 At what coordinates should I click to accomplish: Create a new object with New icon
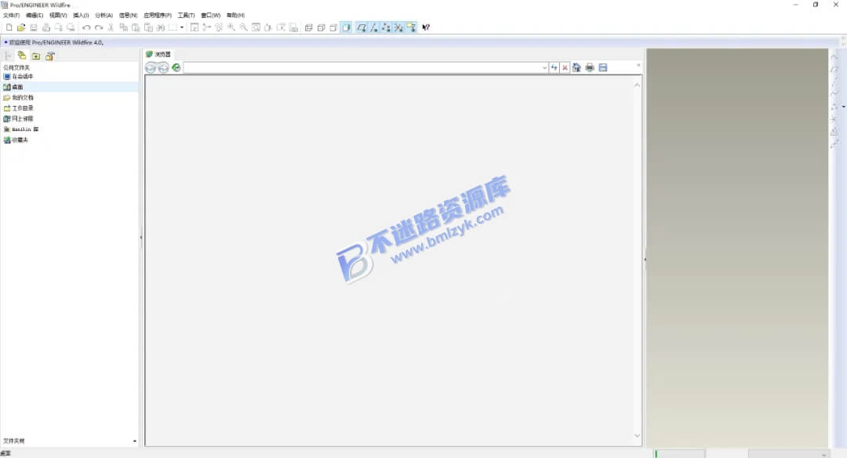pyautogui.click(x=9, y=27)
